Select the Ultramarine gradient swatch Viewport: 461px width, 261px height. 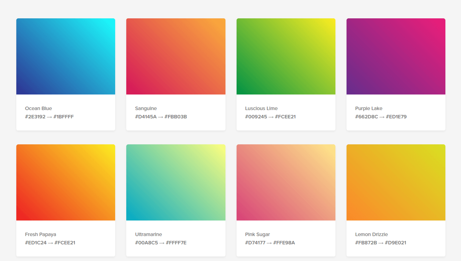click(x=176, y=182)
